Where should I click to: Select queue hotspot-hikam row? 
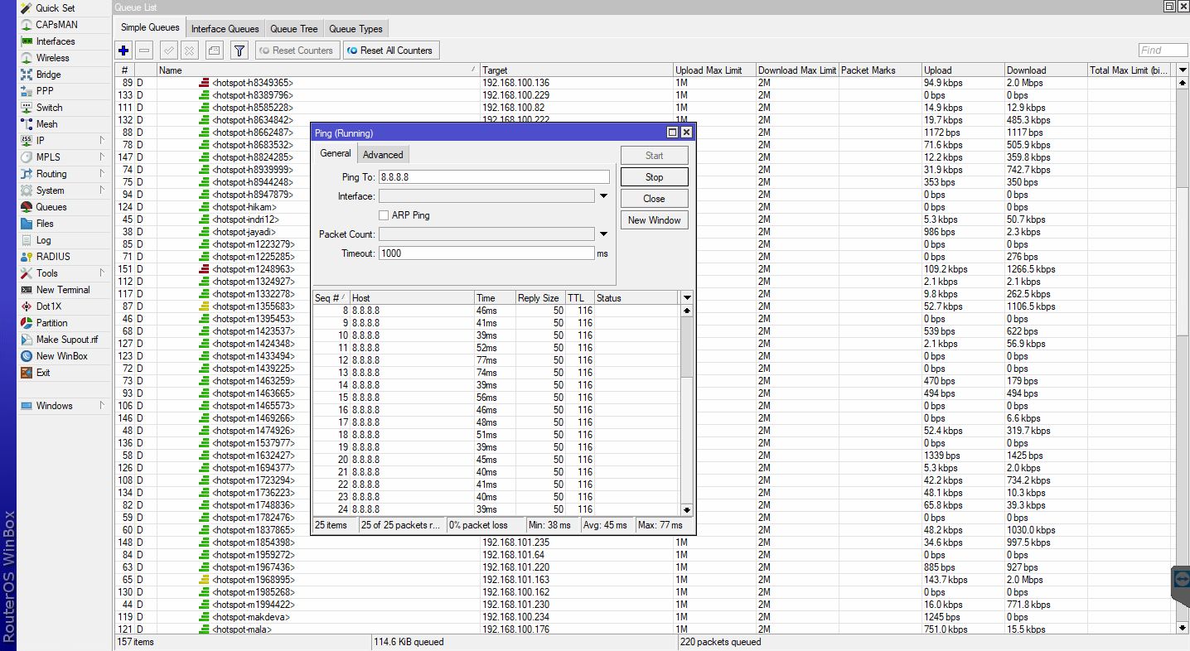[645, 207]
